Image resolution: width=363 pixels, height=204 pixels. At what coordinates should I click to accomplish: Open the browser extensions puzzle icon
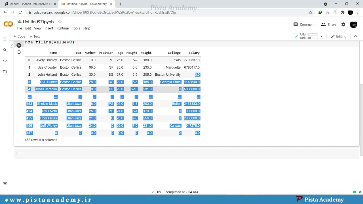(343, 12)
